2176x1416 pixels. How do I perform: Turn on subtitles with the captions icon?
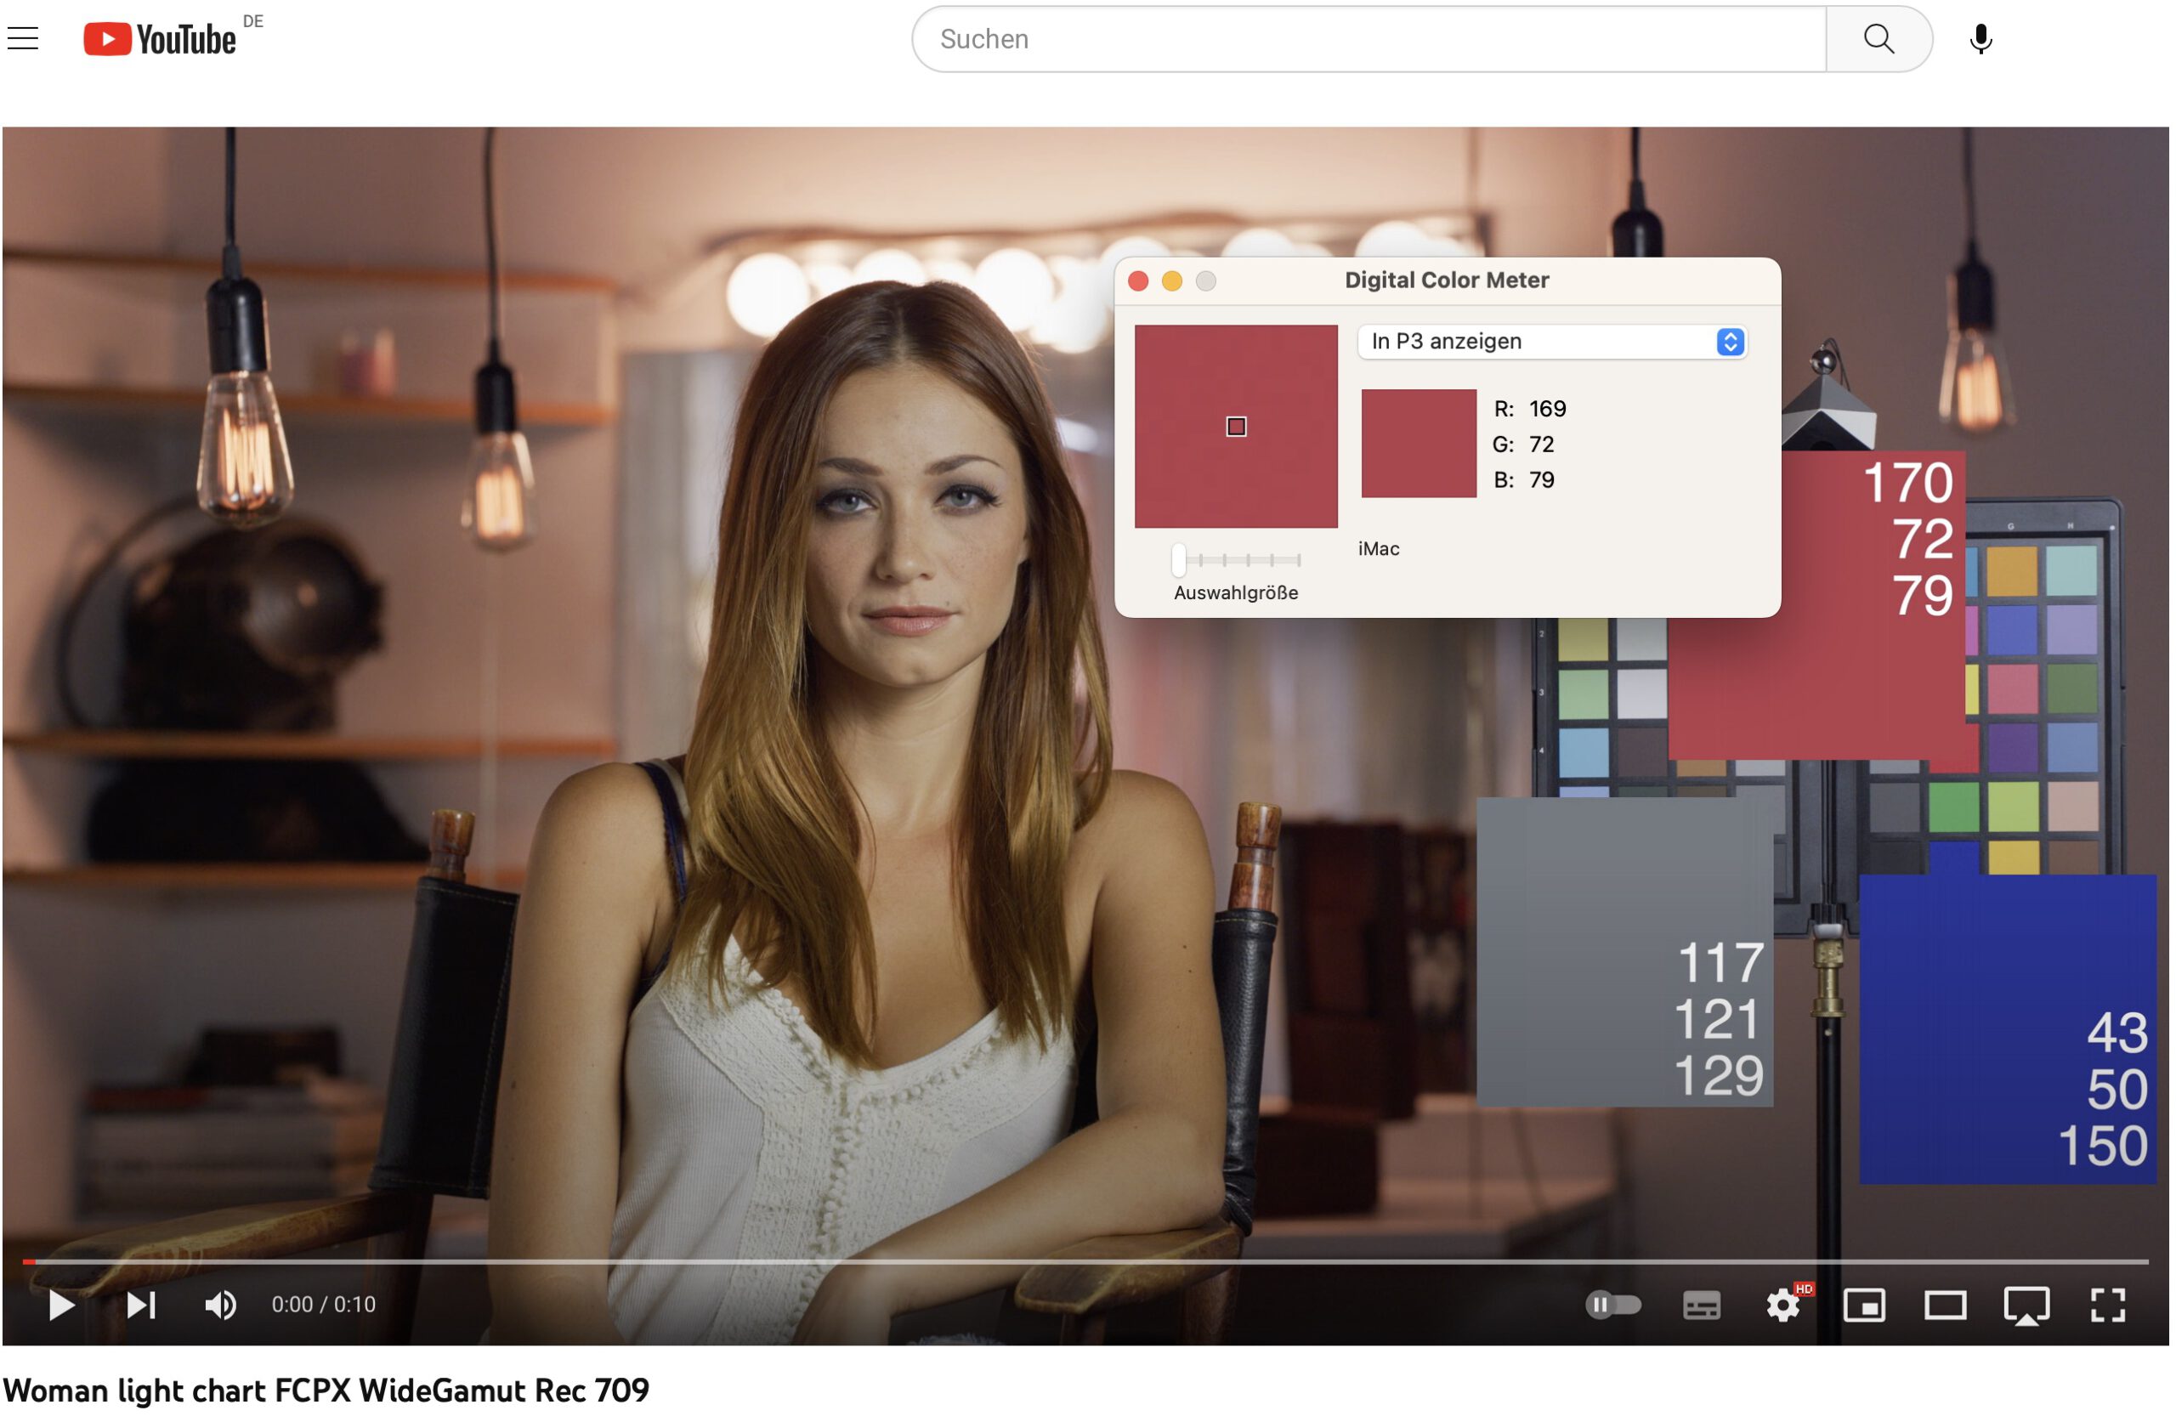point(1702,1306)
